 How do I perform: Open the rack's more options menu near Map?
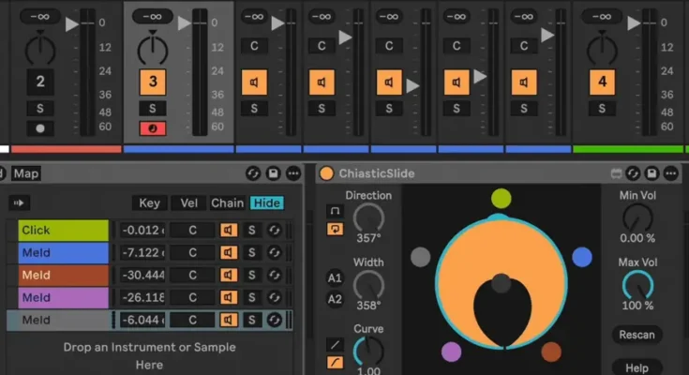pyautogui.click(x=293, y=173)
